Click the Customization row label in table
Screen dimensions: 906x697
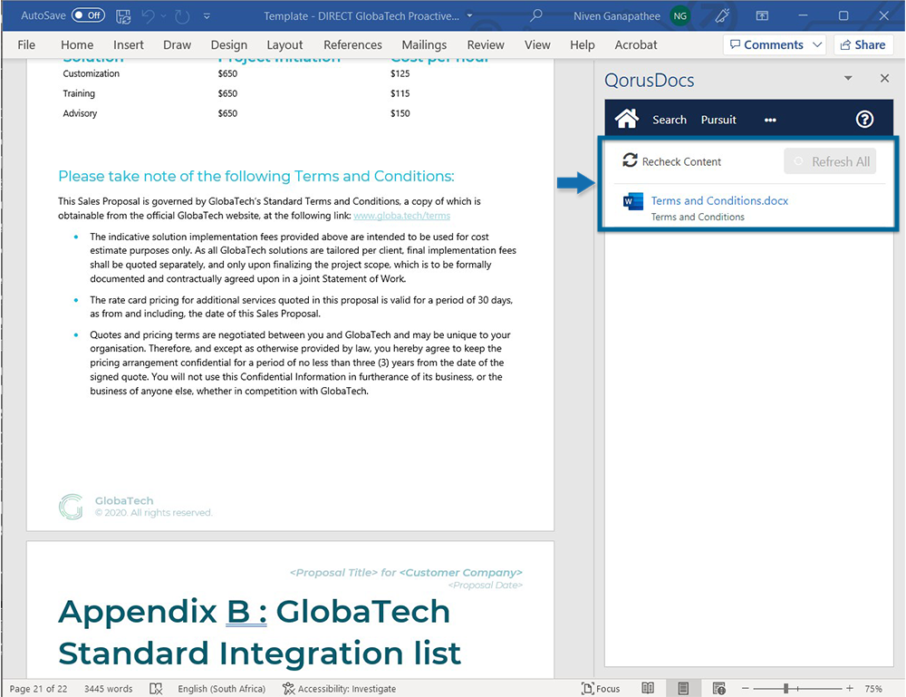coord(92,73)
